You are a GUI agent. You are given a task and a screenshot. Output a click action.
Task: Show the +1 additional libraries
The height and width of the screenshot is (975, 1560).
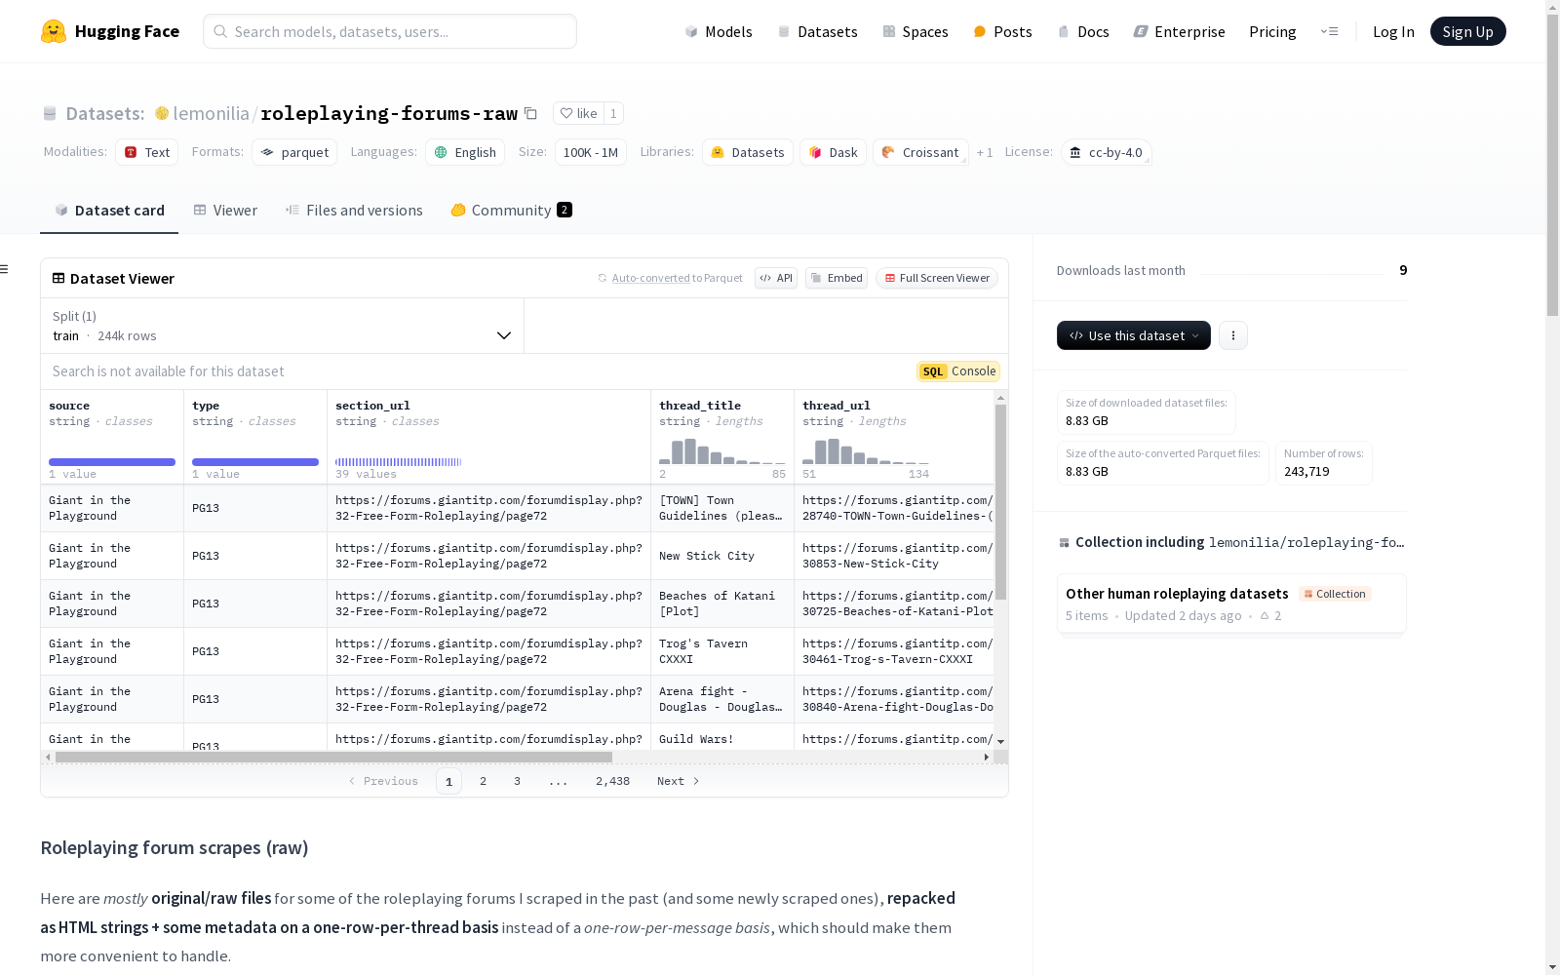pos(985,152)
